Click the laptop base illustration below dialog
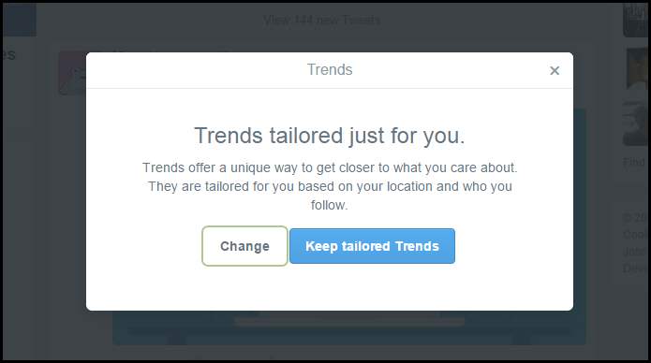The height and width of the screenshot is (363, 651). coord(348,321)
